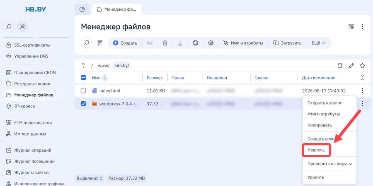The height and width of the screenshot is (186, 373).
Task: Copy the path icon in breadcrumb bar
Action: [x=340, y=66]
